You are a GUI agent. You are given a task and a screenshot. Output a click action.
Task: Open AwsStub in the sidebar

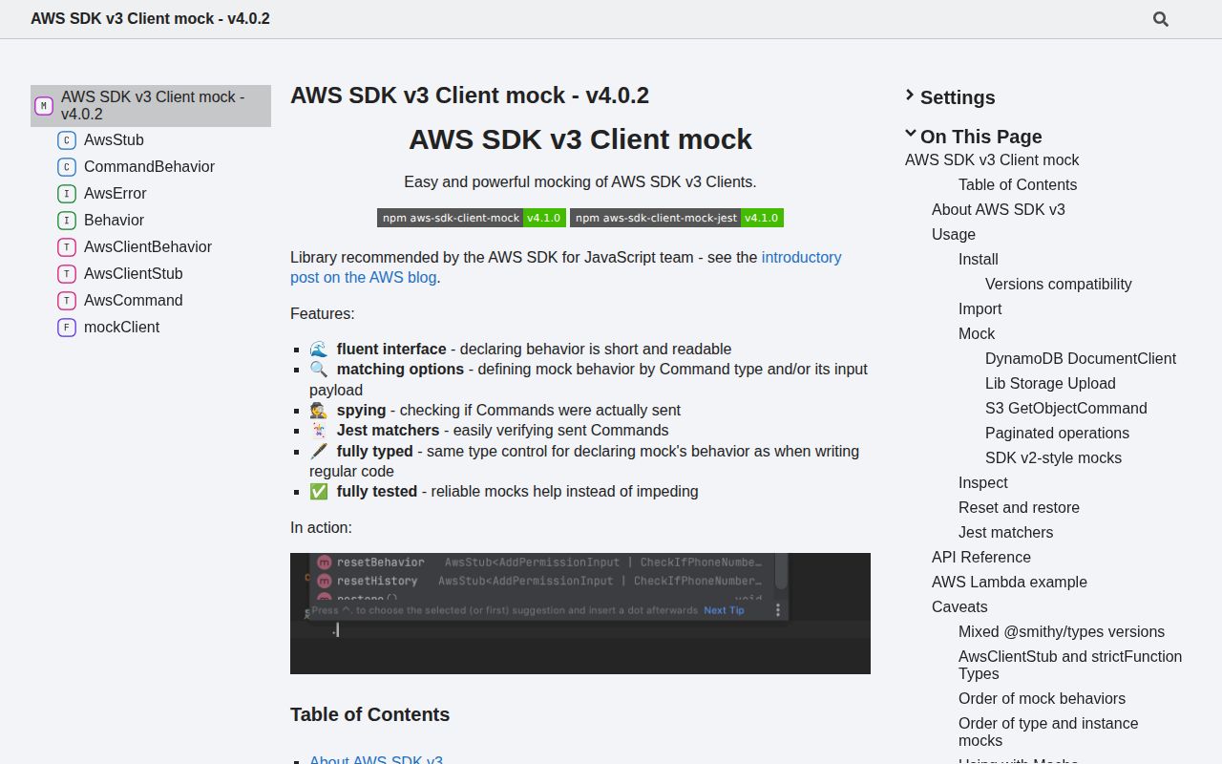(114, 139)
